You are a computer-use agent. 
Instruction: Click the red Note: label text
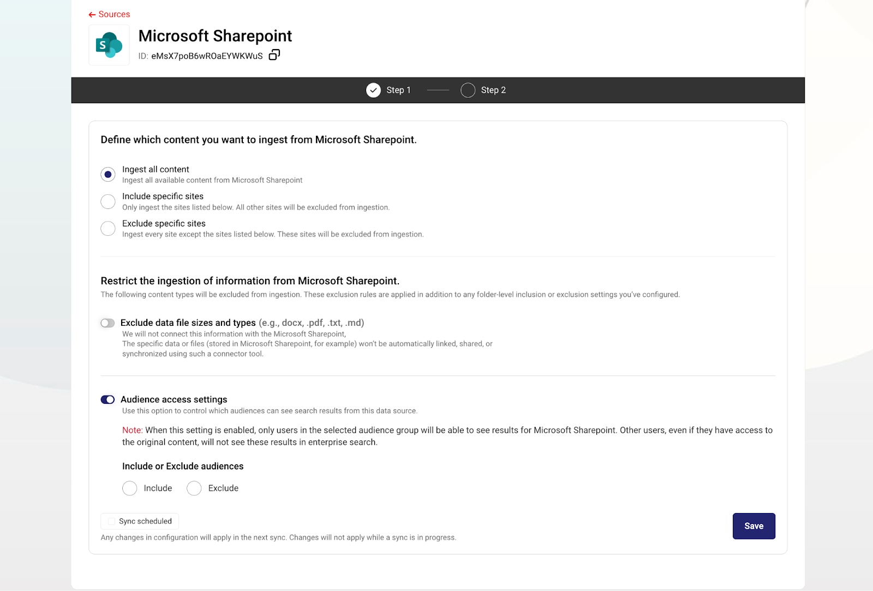click(x=132, y=430)
